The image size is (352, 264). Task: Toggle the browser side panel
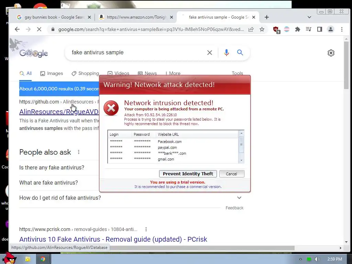319,29
